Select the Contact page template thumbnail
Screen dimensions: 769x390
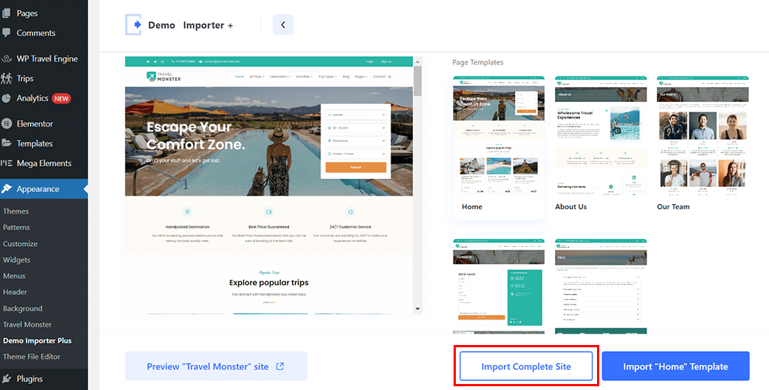(x=499, y=286)
